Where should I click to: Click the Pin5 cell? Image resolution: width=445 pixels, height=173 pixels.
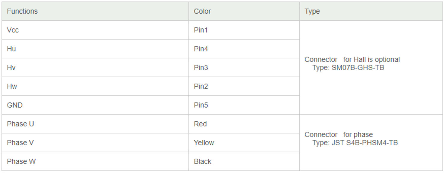pos(244,105)
